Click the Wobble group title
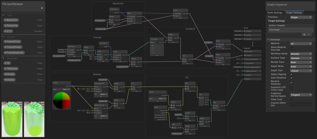The image size is (317, 139). pyautogui.click(x=97, y=75)
